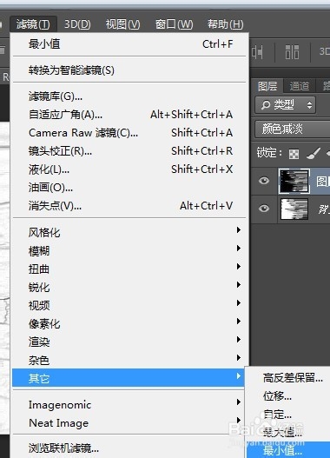Select highlighted 最小值... in submenu
The height and width of the screenshot is (458, 330).
point(289,450)
